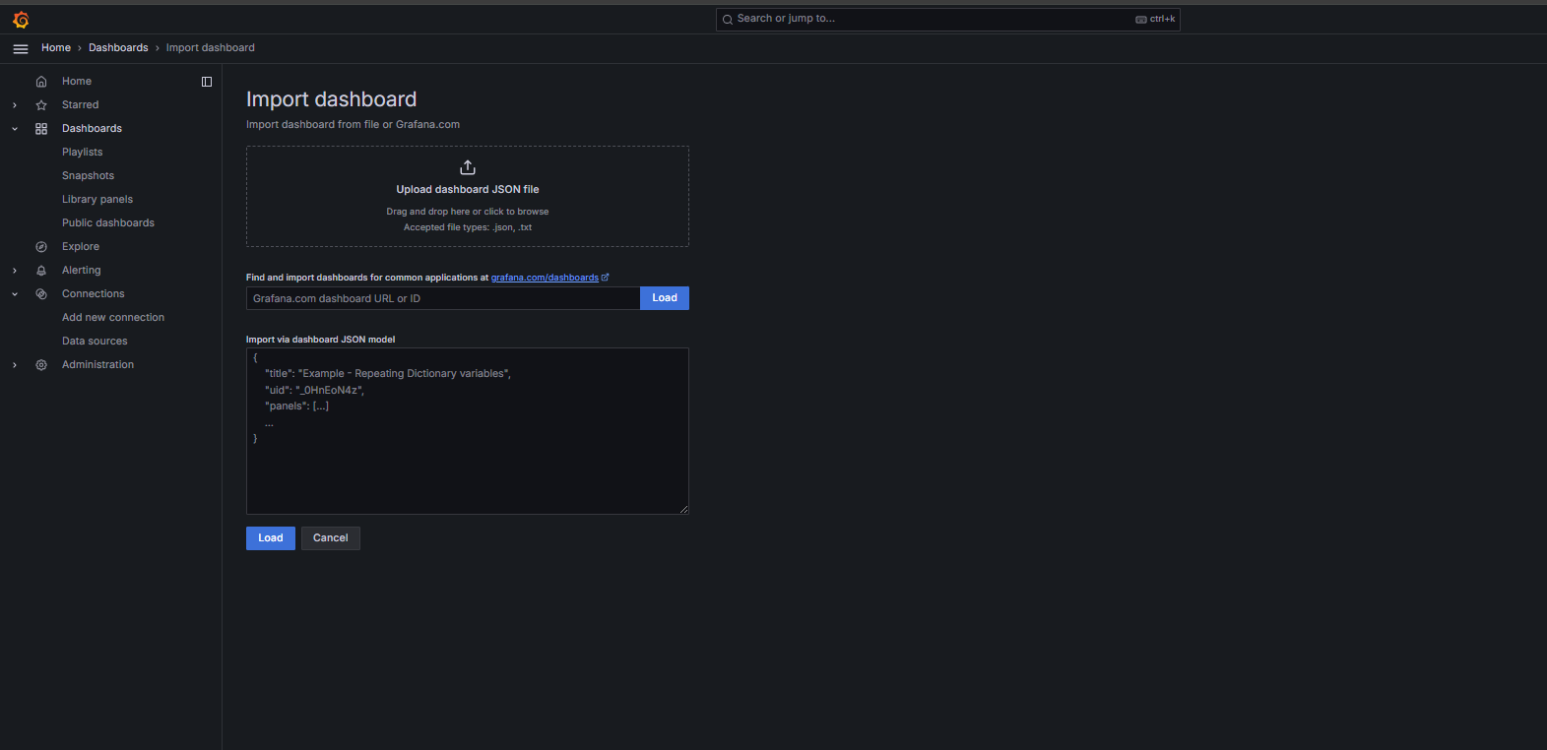The height and width of the screenshot is (750, 1547).
Task: Click the dock menu icon beside Home
Action: pos(207,82)
